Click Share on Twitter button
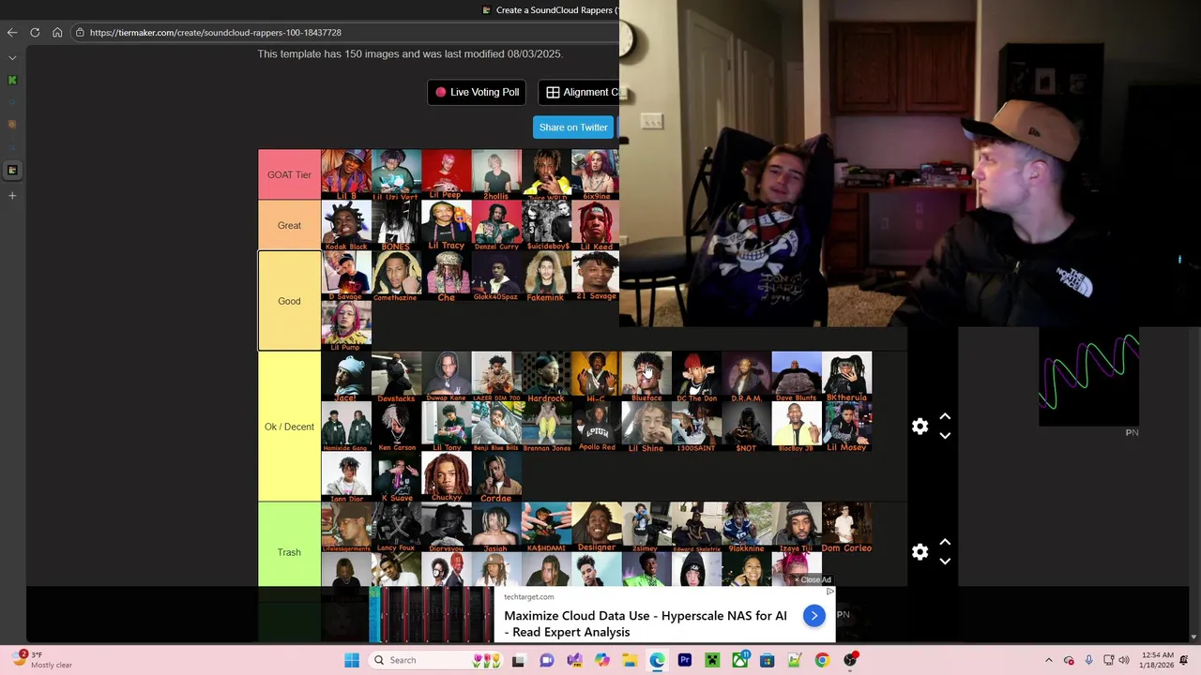This screenshot has width=1201, height=675. (573, 127)
